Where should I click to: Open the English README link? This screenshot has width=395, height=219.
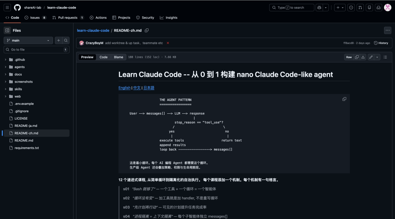pos(124,87)
